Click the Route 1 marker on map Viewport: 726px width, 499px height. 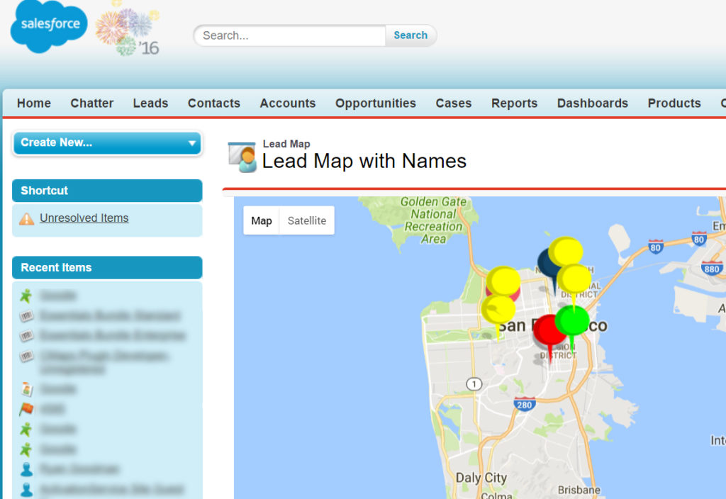point(474,383)
